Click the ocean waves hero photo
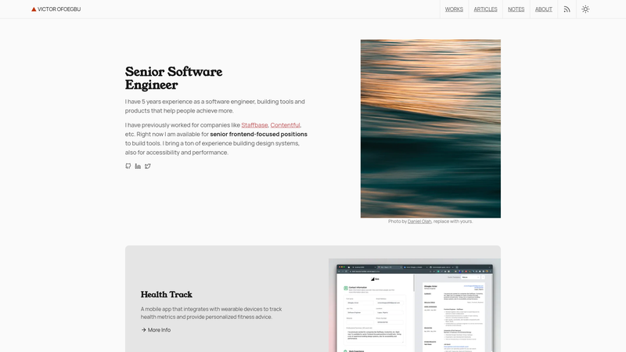This screenshot has height=352, width=626. pos(430,128)
